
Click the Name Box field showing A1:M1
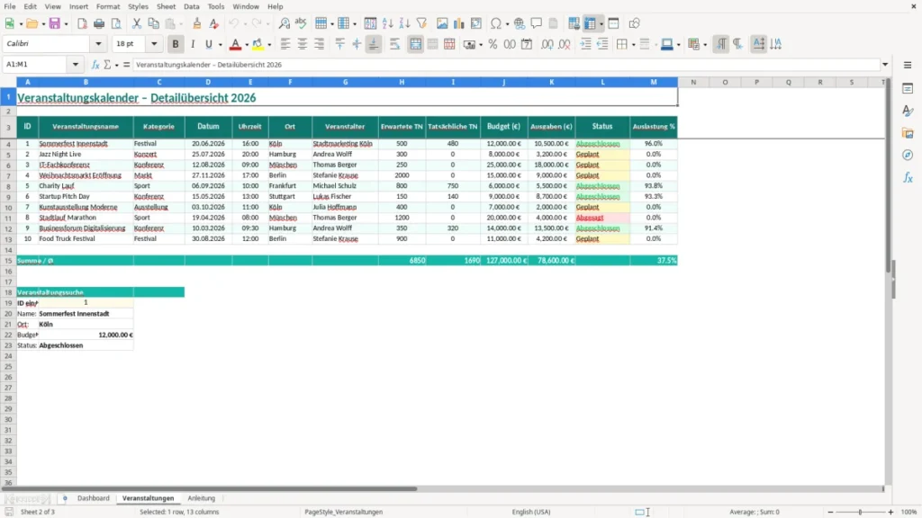tap(36, 65)
